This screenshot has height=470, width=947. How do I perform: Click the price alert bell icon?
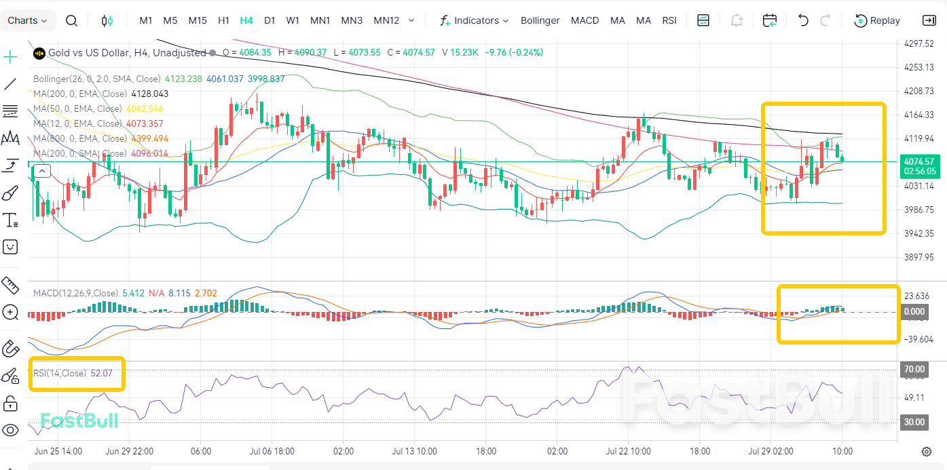click(x=737, y=20)
